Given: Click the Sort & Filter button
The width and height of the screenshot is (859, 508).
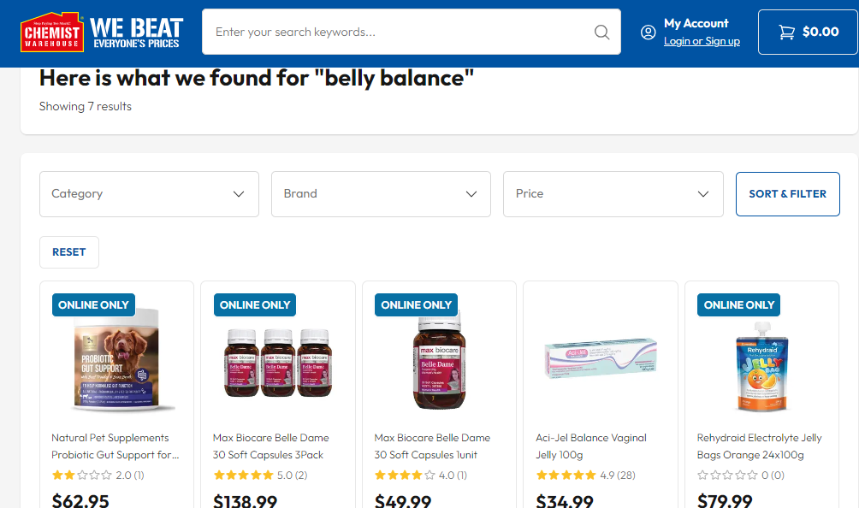Looking at the screenshot, I should pyautogui.click(x=787, y=194).
